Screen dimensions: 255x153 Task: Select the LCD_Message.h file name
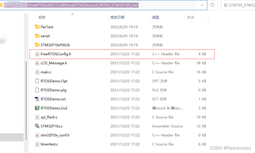54,63
